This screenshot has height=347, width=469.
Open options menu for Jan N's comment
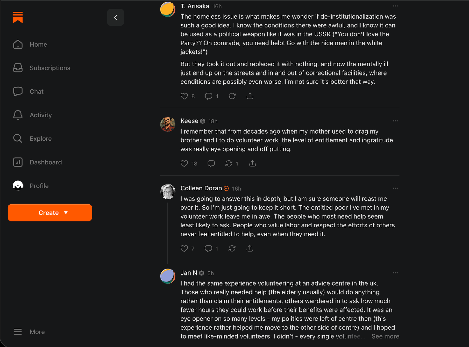[x=395, y=273]
